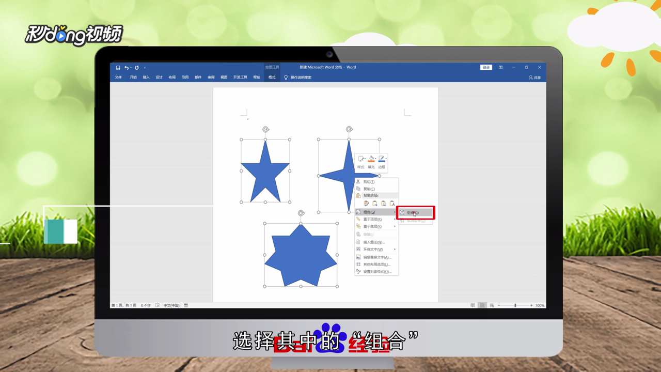Switch to the 视图 ribbon tab

tap(224, 78)
